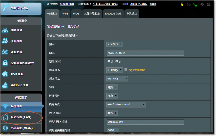Viewport: 216px width, 136px height.
Task: Open the WPA2-Personal authentication dropdown
Action: 126,105
